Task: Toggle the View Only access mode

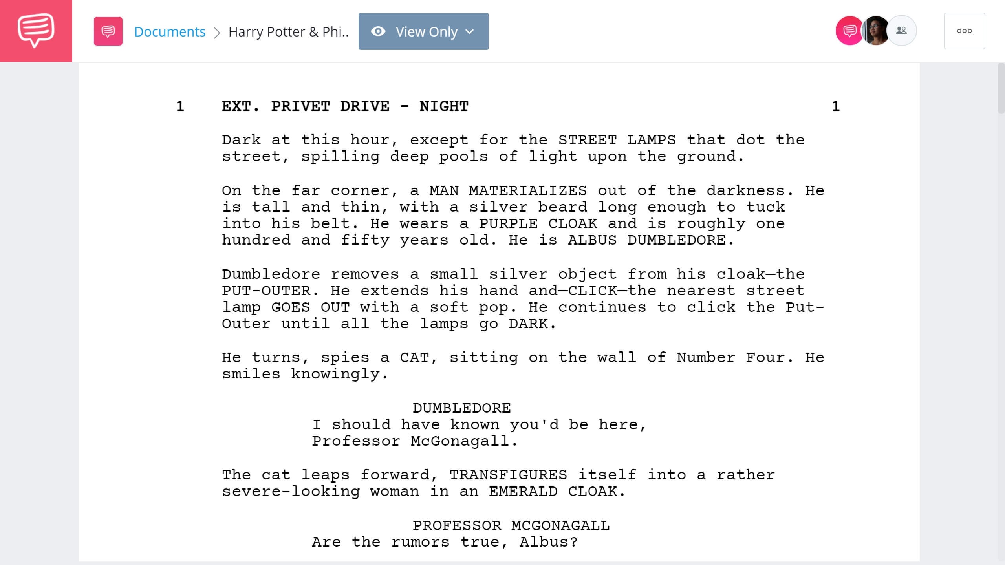Action: tap(423, 31)
